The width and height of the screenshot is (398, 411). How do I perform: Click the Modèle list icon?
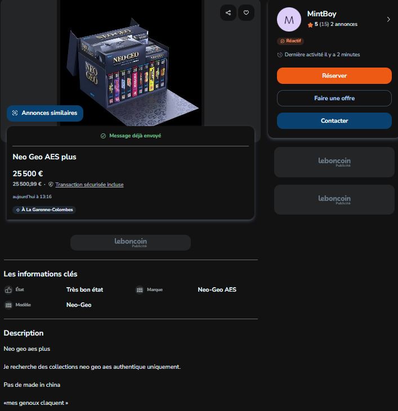click(8, 305)
